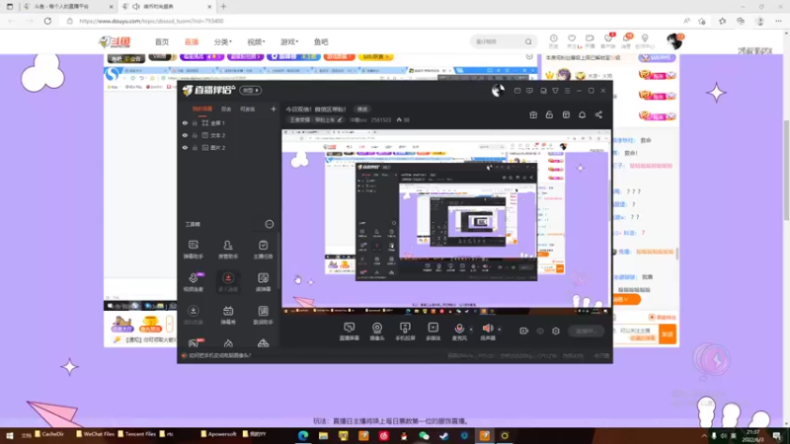Click the browser address bar URL
This screenshot has height=444, width=790.
coord(151,21)
